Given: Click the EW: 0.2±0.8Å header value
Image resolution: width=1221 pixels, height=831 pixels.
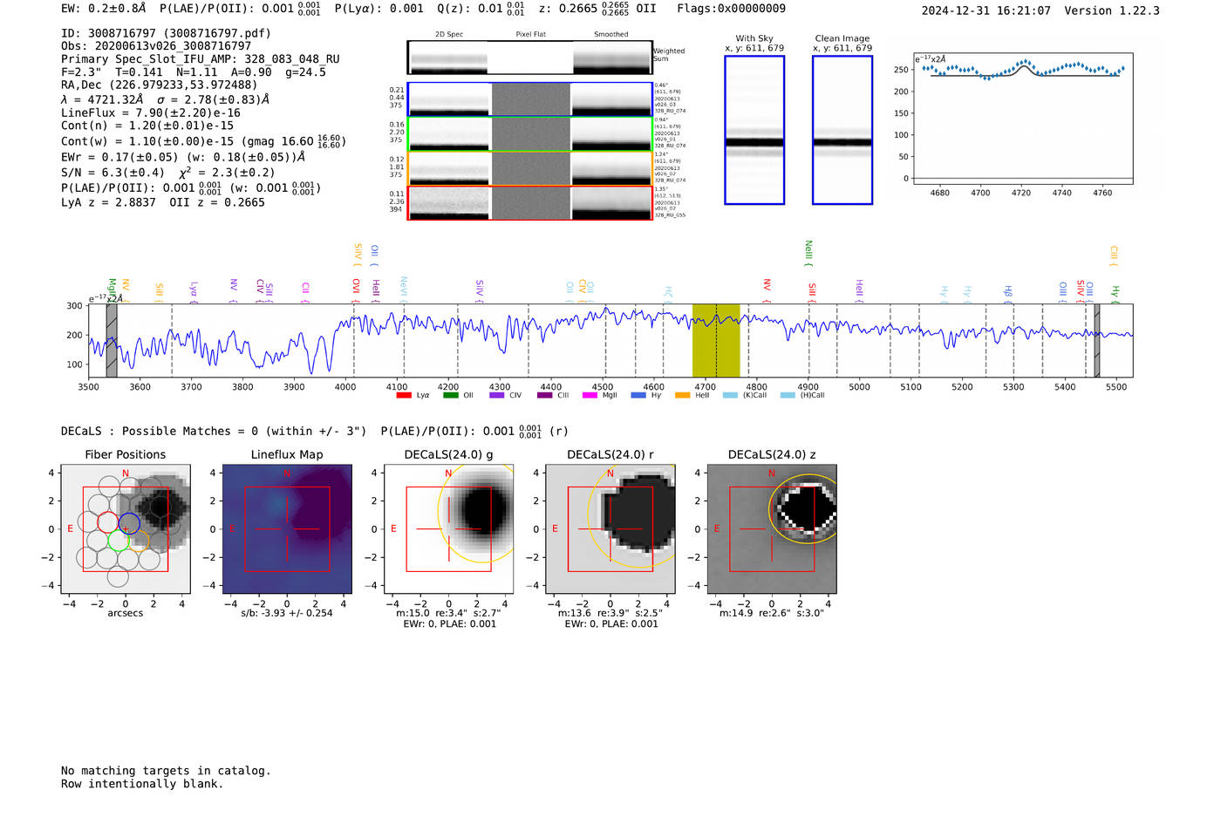Looking at the screenshot, I should click(104, 8).
